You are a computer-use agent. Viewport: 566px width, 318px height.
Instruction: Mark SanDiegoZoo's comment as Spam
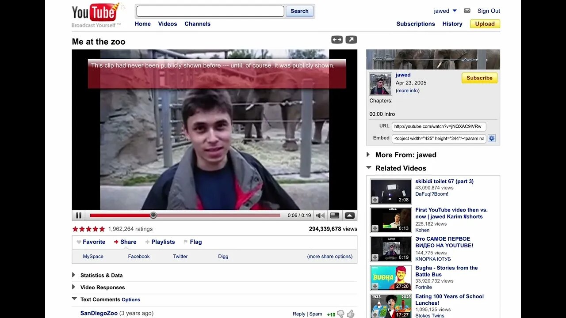coord(316,314)
